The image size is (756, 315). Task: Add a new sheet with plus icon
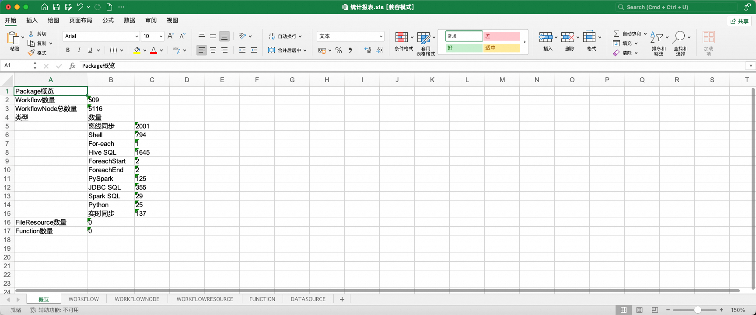342,299
